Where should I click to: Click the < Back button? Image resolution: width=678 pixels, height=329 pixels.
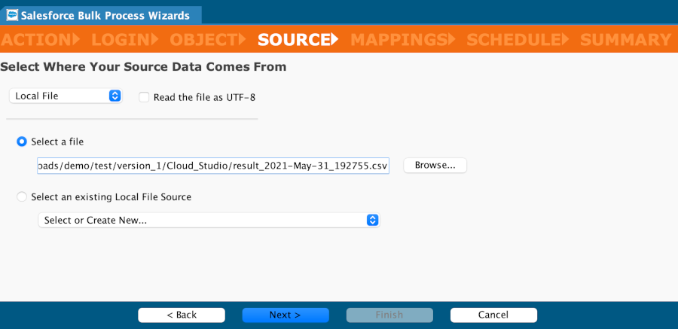pyautogui.click(x=181, y=315)
